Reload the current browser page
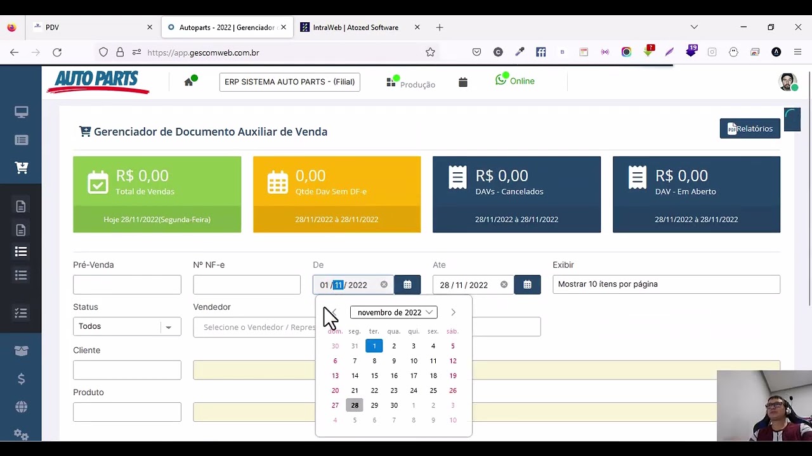The image size is (812, 456). (x=57, y=53)
